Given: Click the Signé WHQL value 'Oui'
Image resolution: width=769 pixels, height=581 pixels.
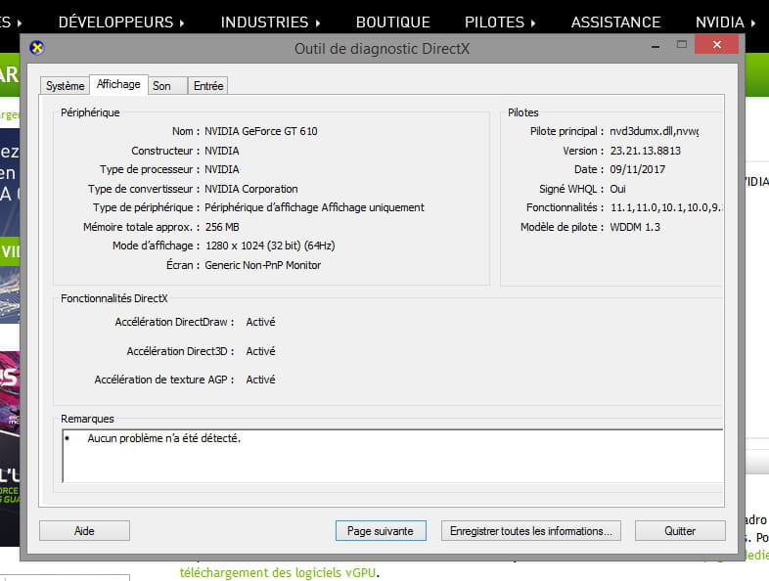Looking at the screenshot, I should (x=617, y=189).
